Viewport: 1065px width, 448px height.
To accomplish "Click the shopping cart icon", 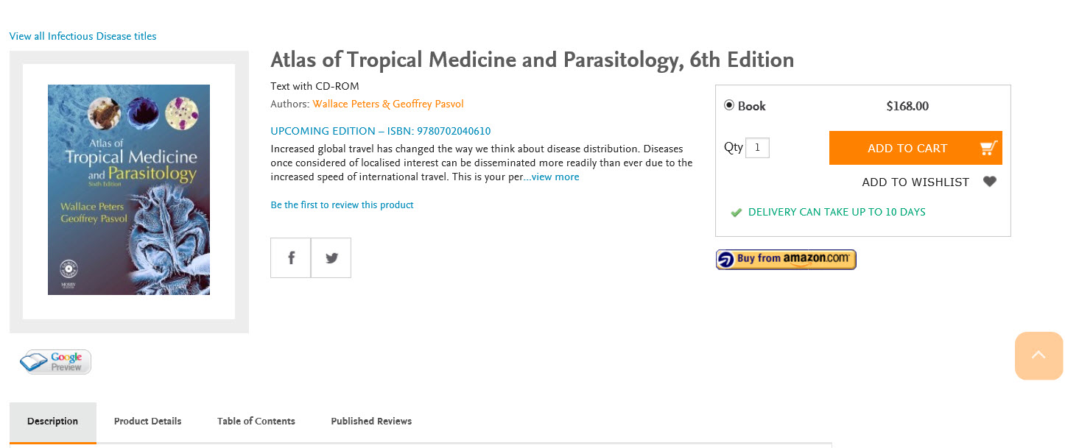I will 988,149.
